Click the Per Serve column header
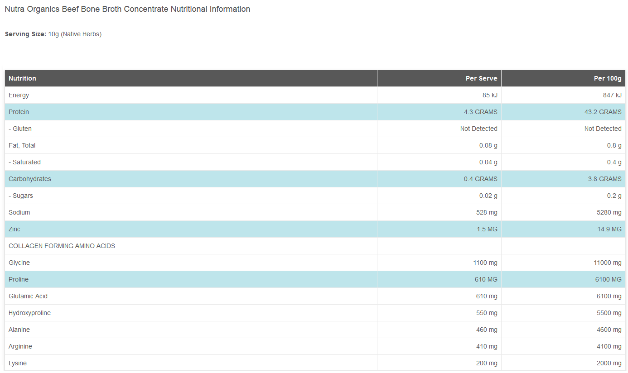 click(481, 78)
